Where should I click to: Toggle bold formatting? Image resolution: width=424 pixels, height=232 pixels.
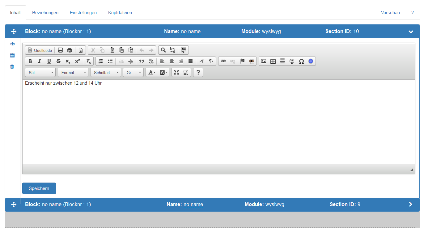tap(30, 61)
